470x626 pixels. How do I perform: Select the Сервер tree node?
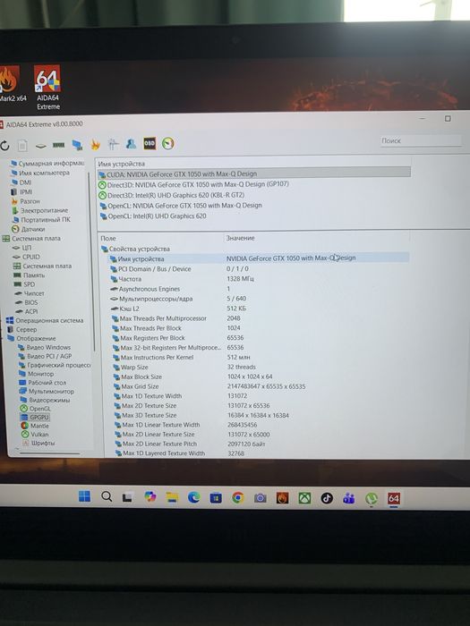pos(22,329)
